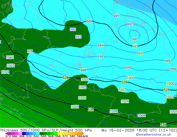Click the 570 legend value

(x=65, y=136)
